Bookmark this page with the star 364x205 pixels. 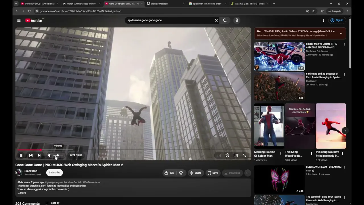click(x=313, y=11)
